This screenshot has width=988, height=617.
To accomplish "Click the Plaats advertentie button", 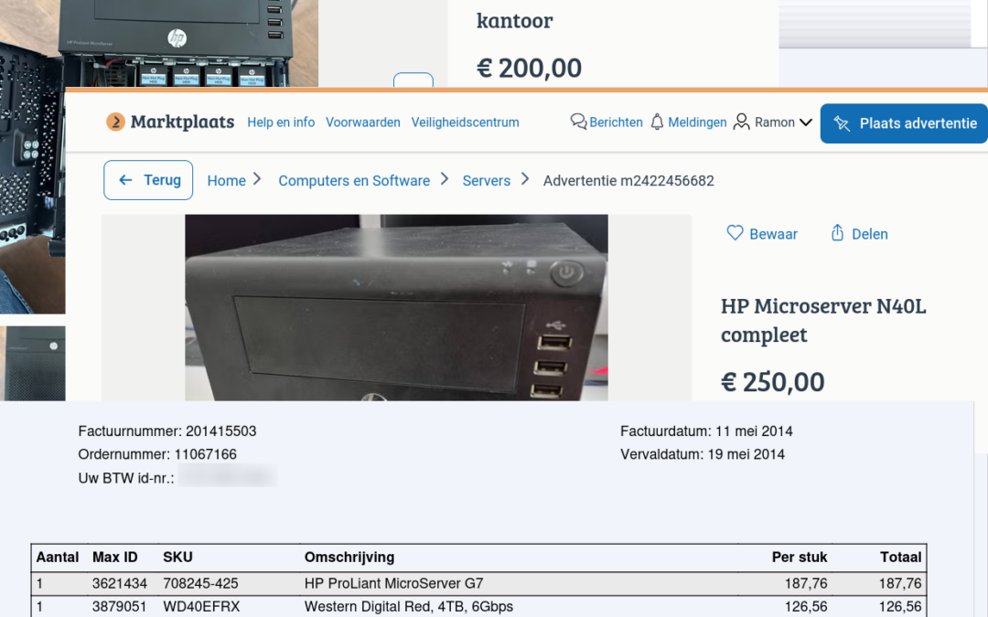I will (904, 123).
